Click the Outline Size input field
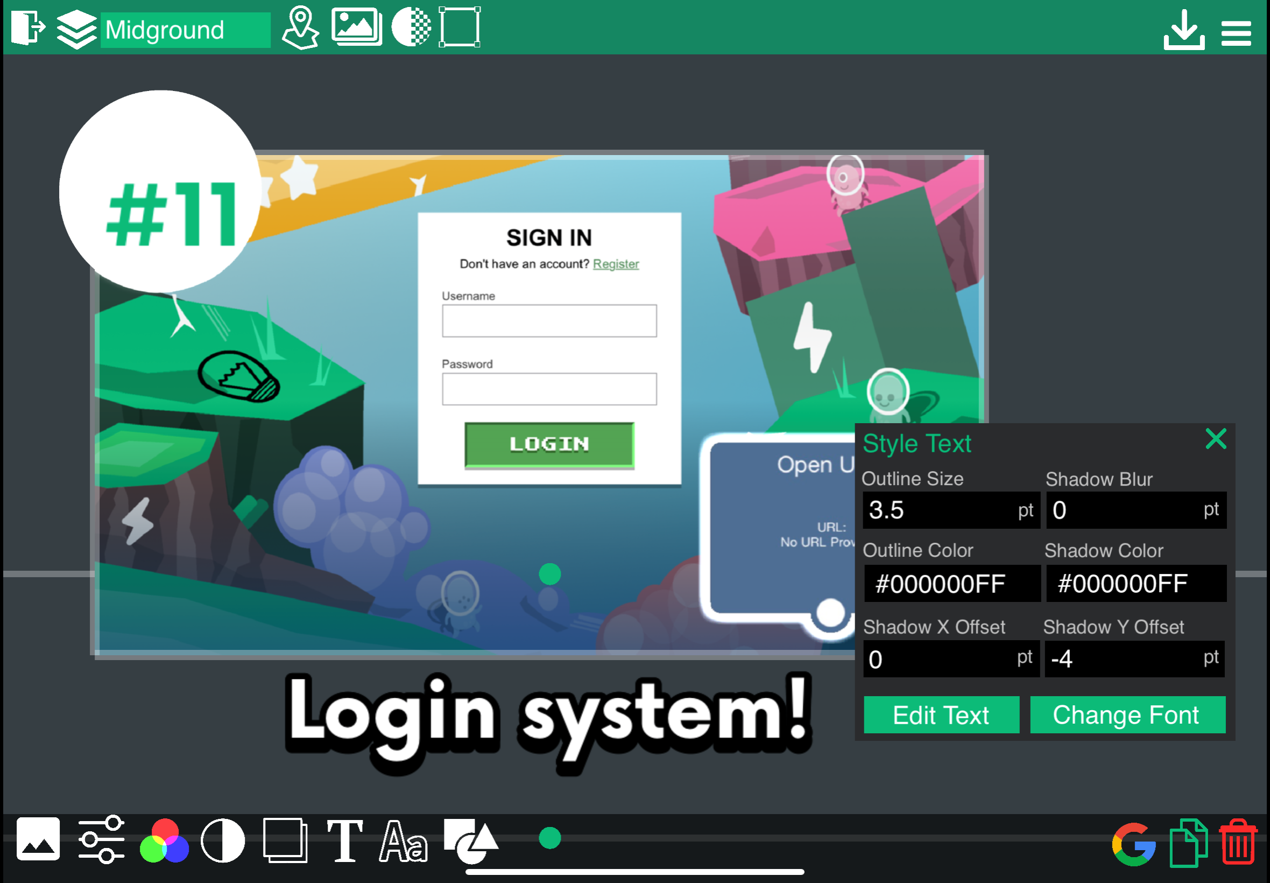Screen dimensions: 1270x883 coord(940,509)
